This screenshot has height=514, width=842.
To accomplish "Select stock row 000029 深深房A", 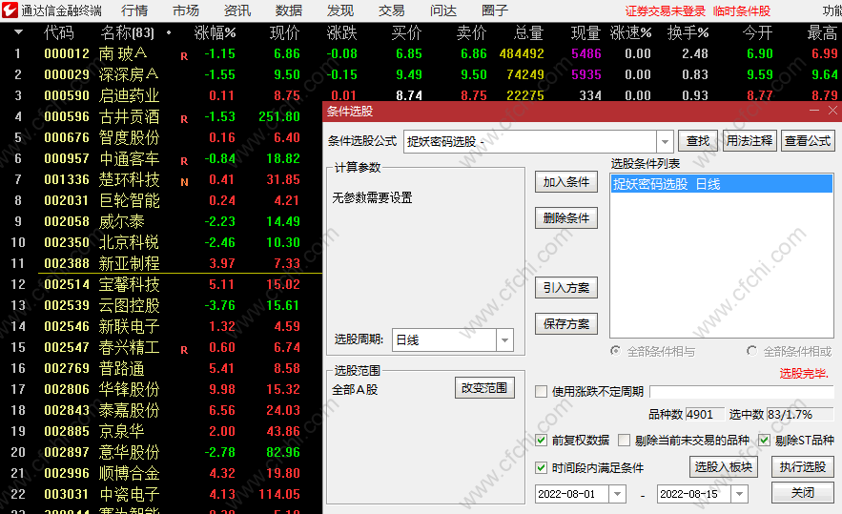I will coord(421,74).
